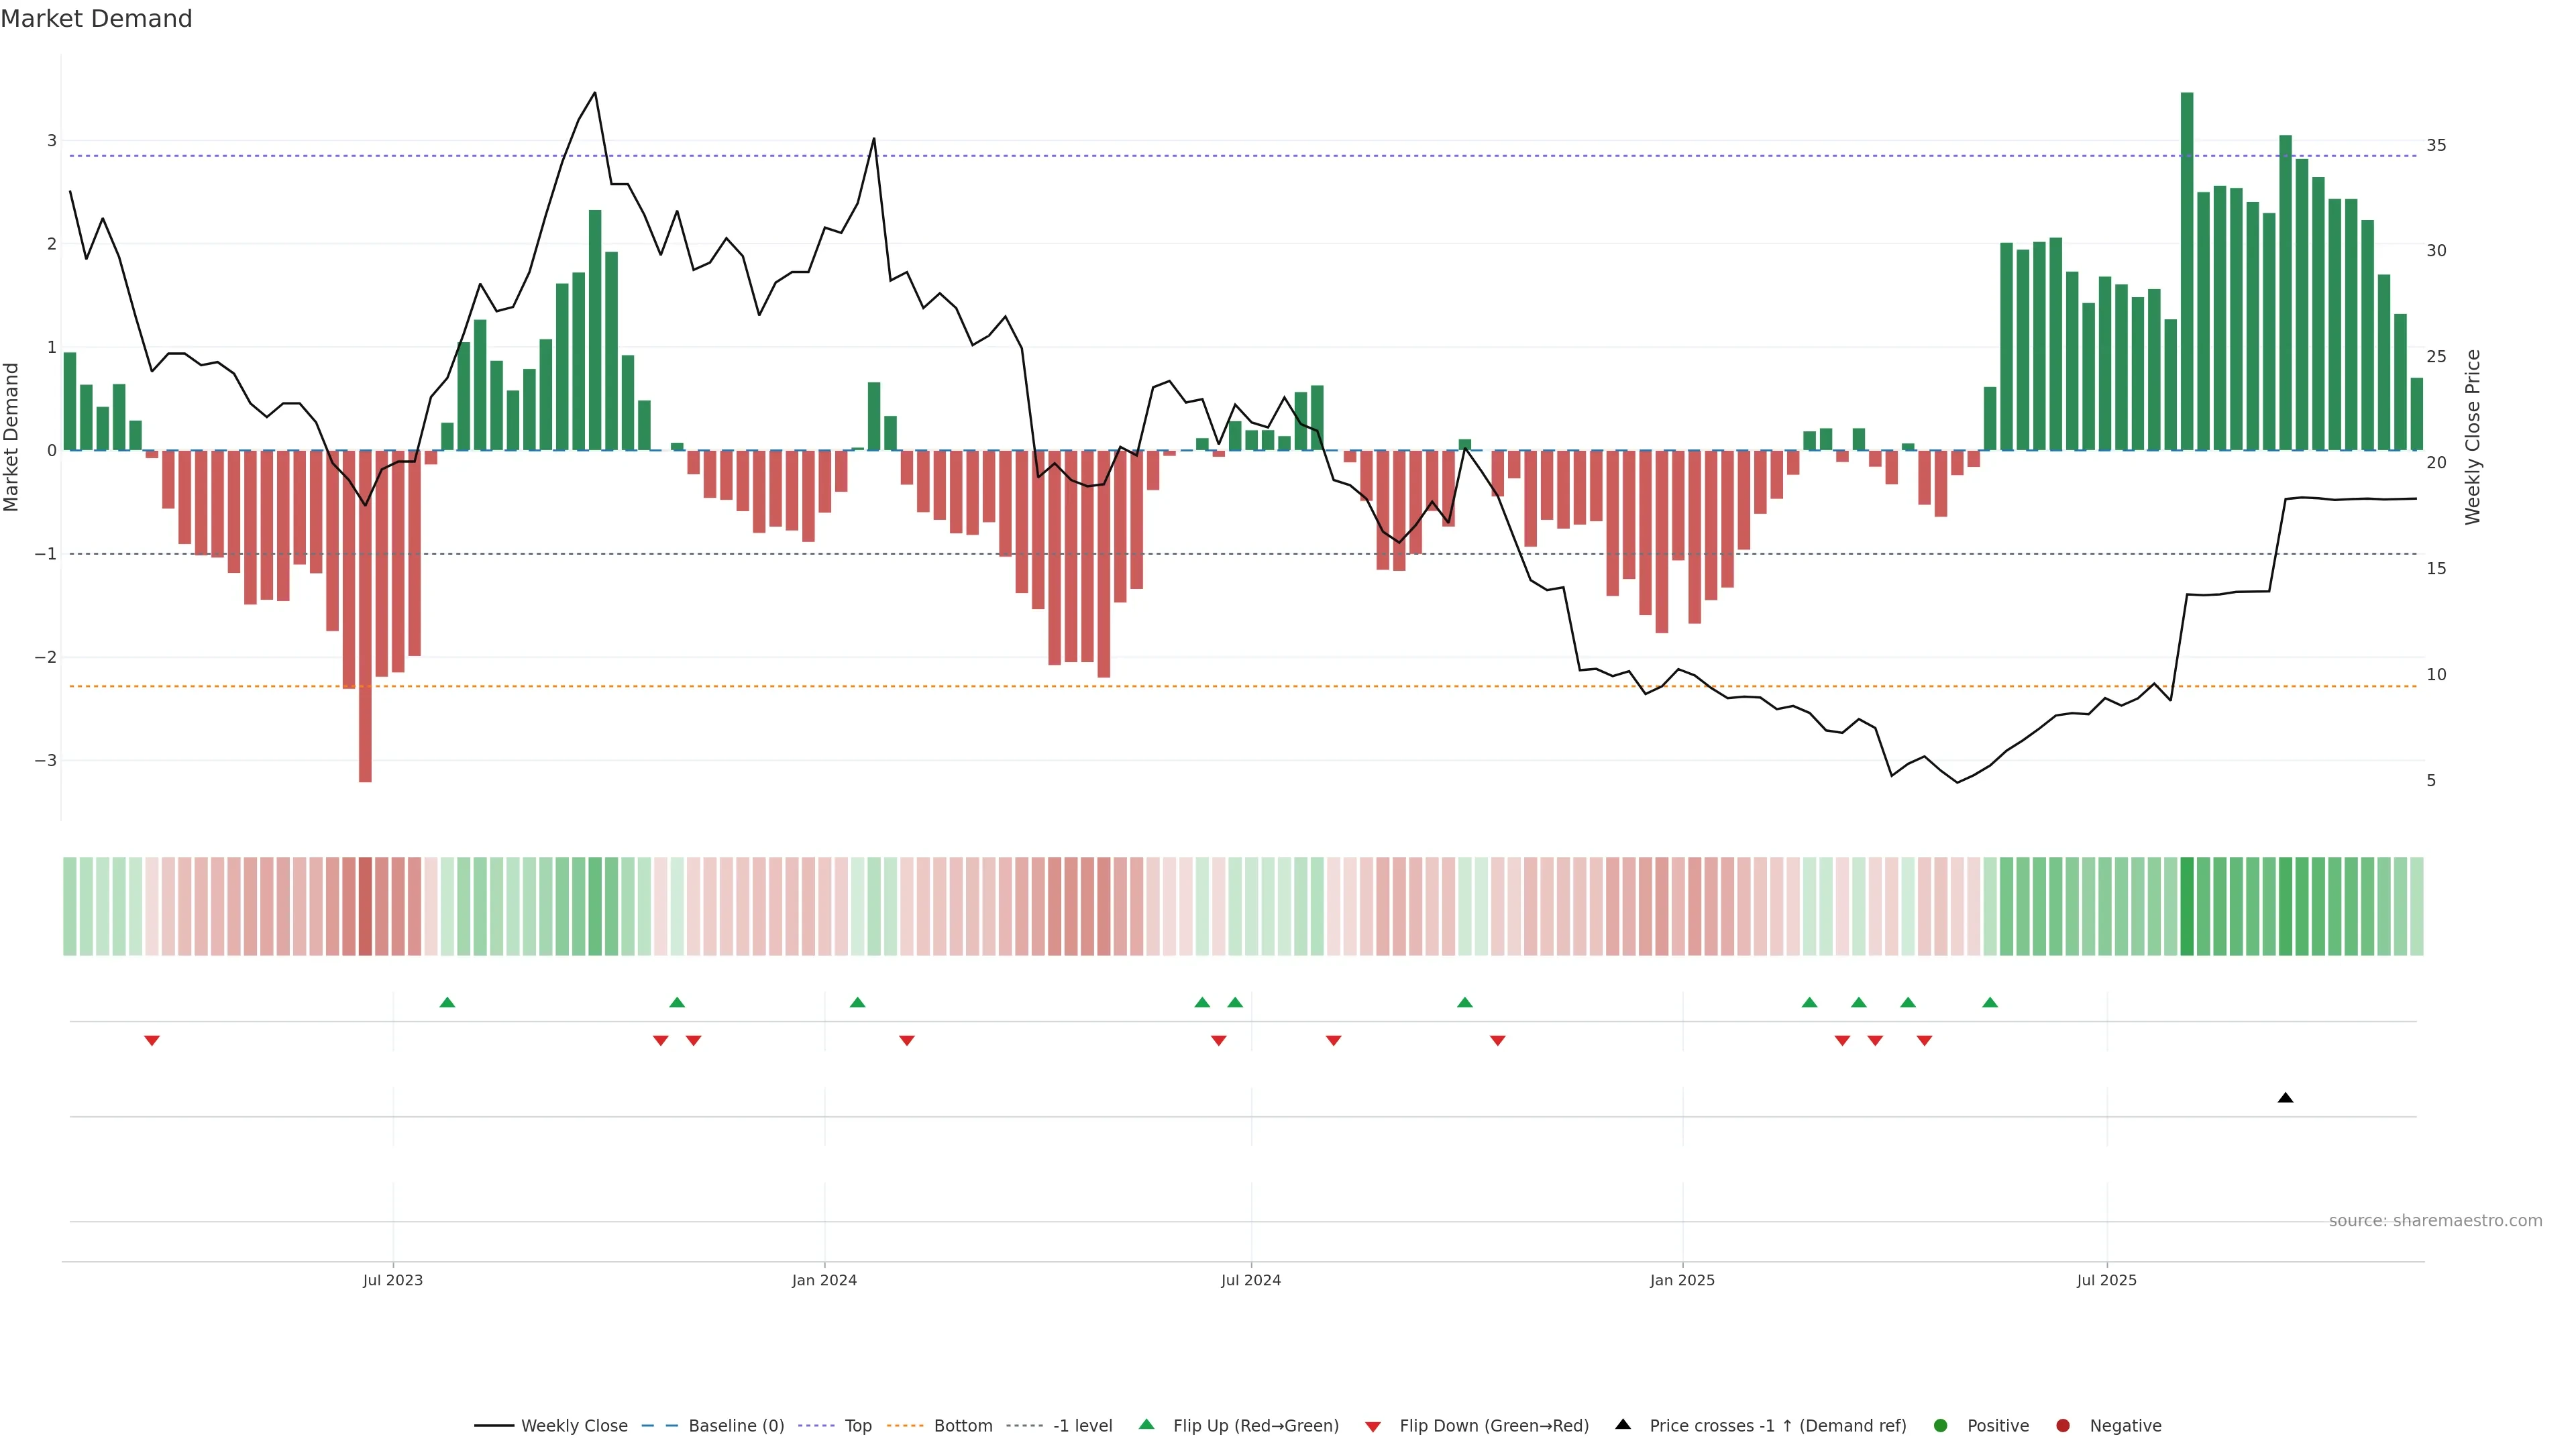Click the Jan 2025 axis label

click(x=1682, y=1280)
